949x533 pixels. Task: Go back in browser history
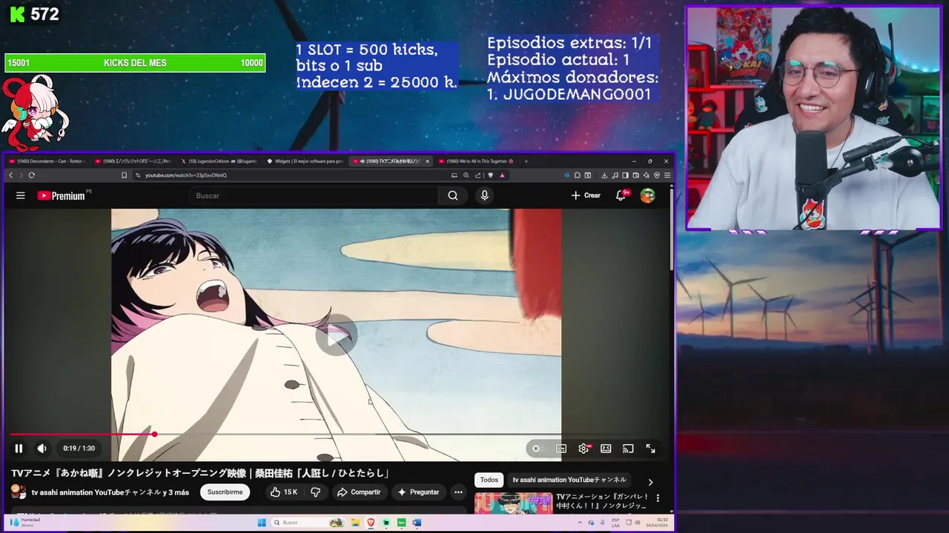click(11, 175)
